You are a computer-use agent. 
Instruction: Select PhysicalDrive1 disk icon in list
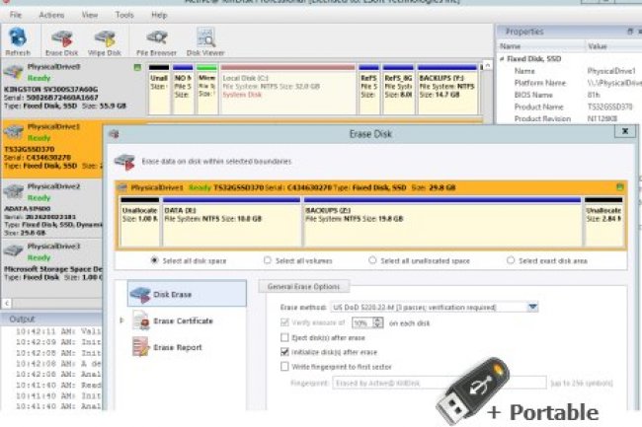point(13,132)
